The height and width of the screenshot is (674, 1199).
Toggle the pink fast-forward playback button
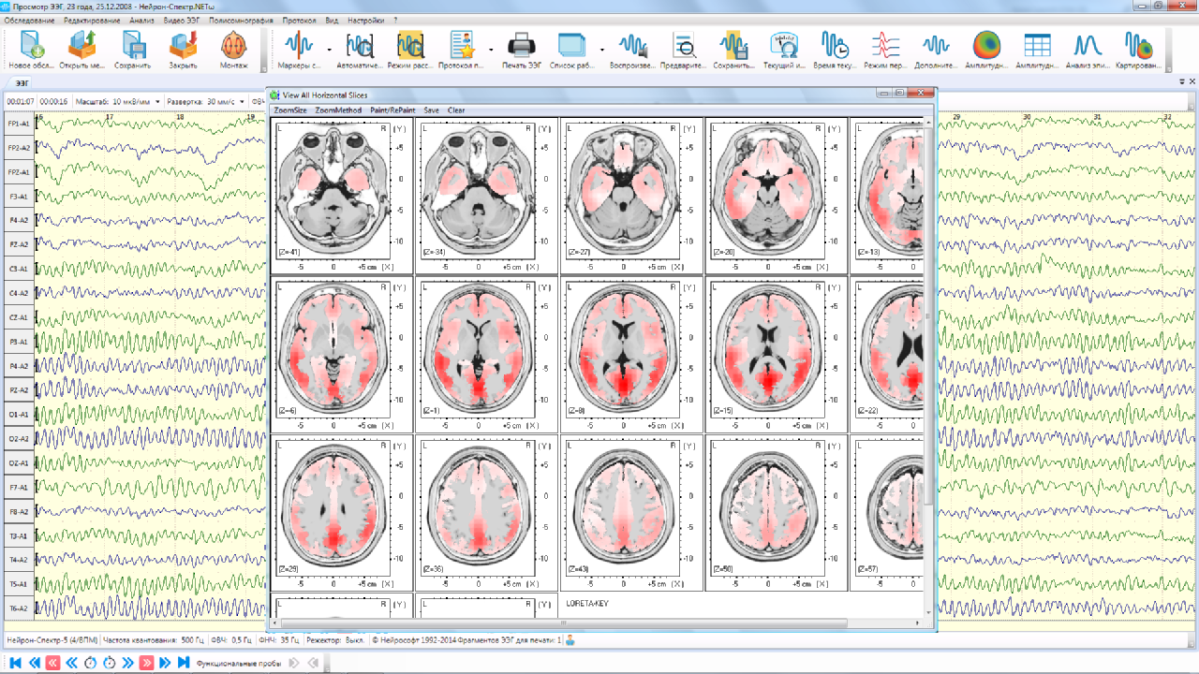point(146,663)
